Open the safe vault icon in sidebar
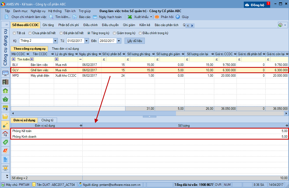 (x=5, y=82)
